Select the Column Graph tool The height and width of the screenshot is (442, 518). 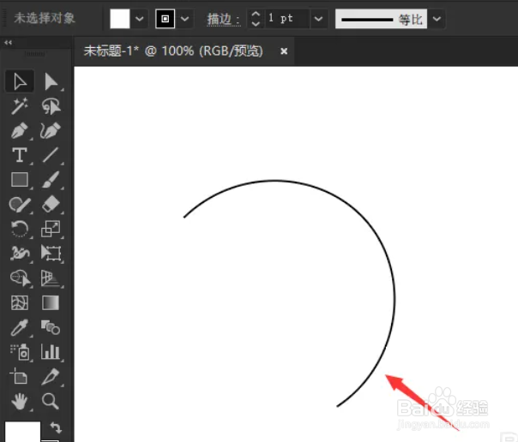(x=51, y=352)
